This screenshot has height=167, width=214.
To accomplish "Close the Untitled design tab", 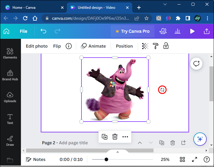I will pyautogui.click(x=127, y=8).
